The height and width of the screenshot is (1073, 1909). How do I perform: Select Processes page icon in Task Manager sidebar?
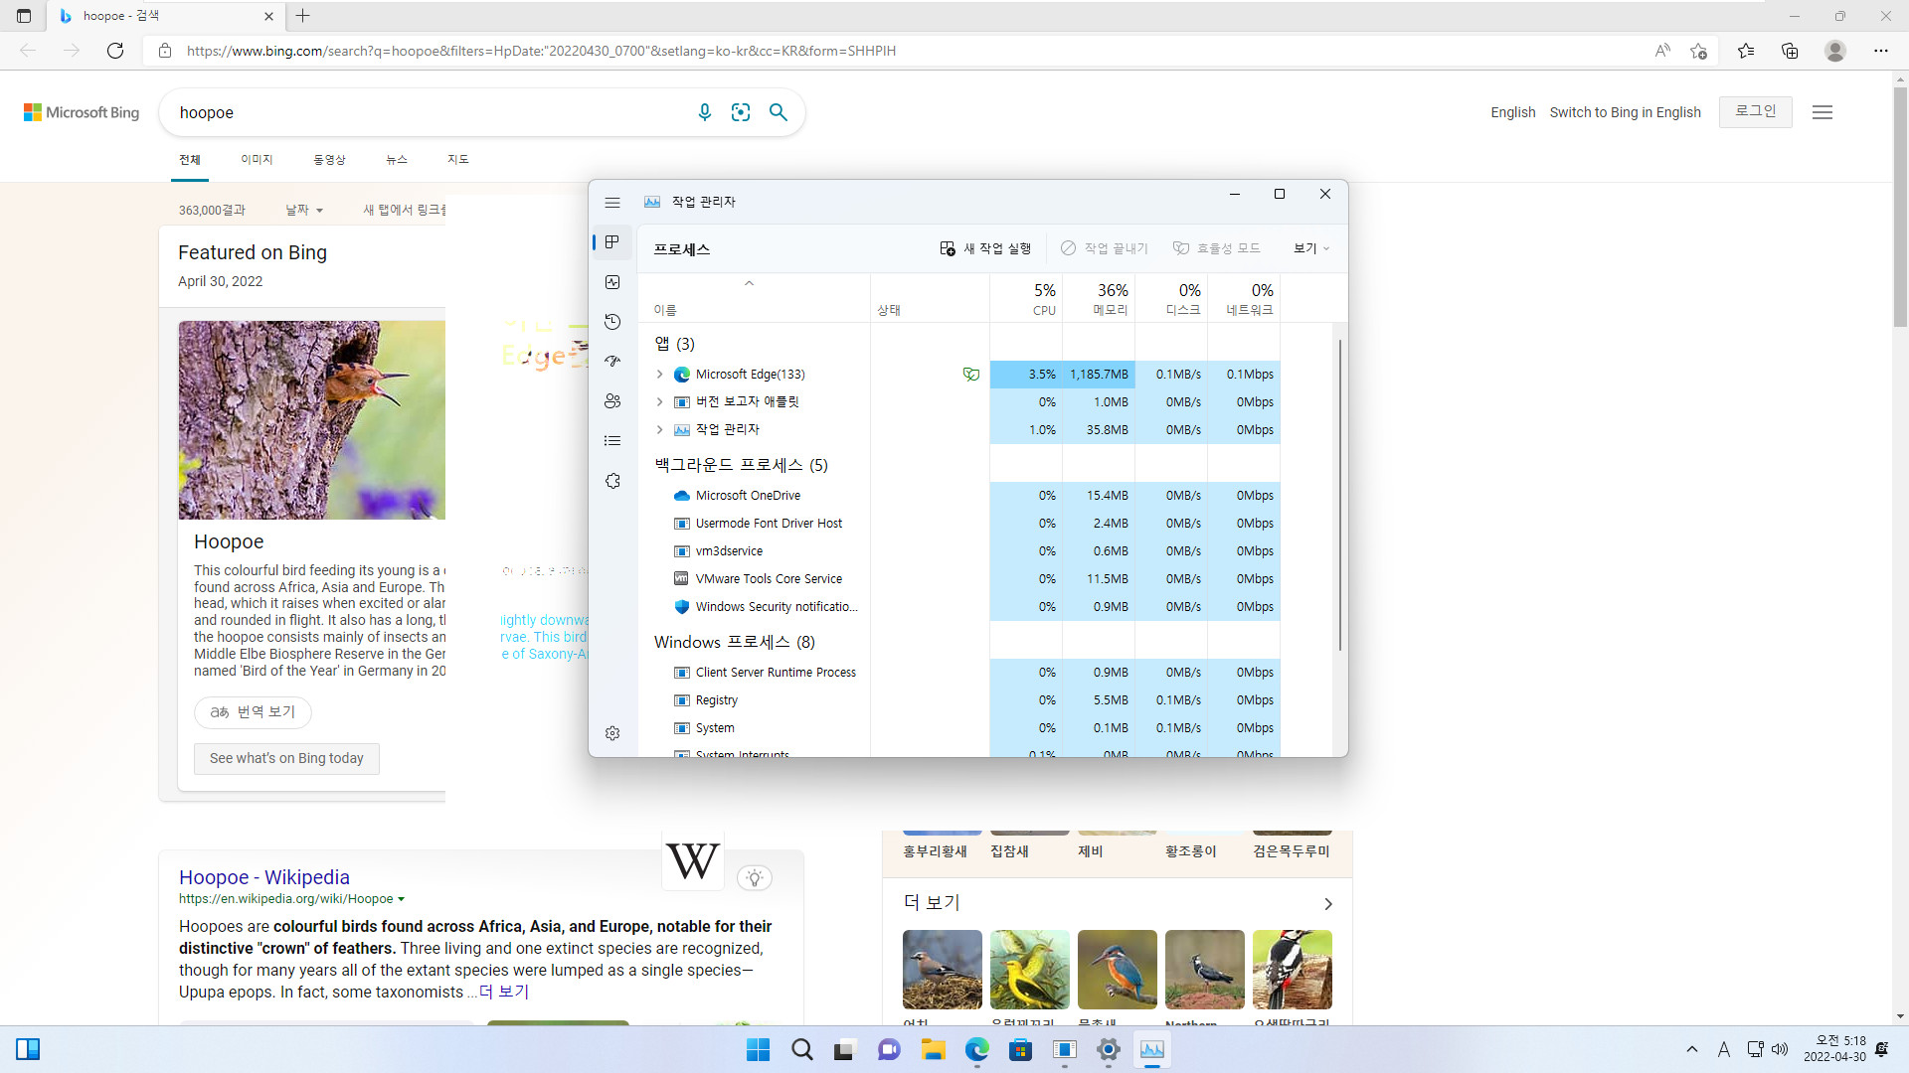(612, 242)
